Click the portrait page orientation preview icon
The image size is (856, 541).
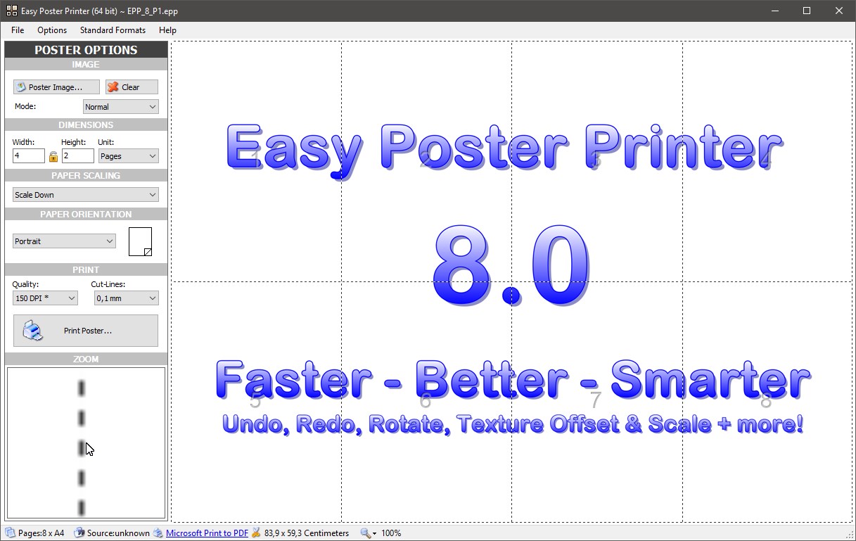tap(141, 241)
